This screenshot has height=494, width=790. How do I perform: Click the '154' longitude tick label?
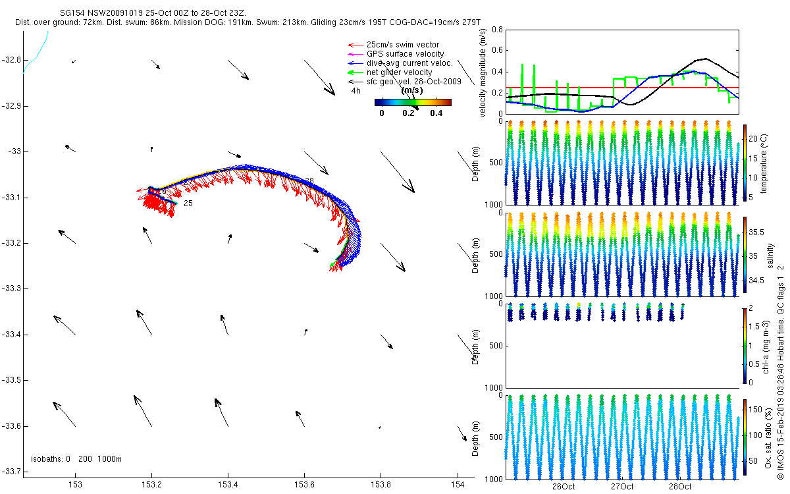[457, 485]
